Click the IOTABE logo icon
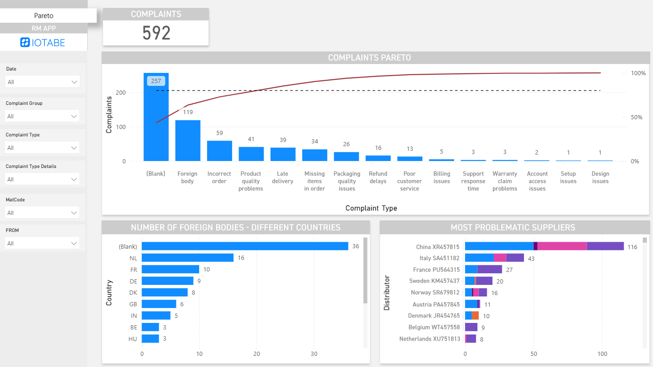Image resolution: width=653 pixels, height=367 pixels. coord(25,42)
